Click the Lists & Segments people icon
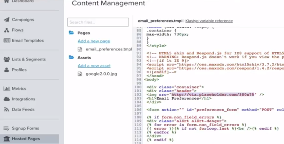This screenshot has height=144, width=284. [7, 59]
